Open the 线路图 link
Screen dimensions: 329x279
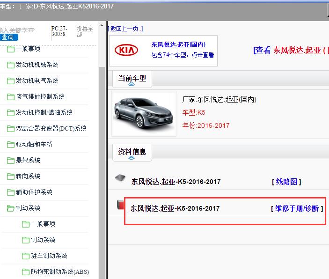pyautogui.click(x=286, y=182)
